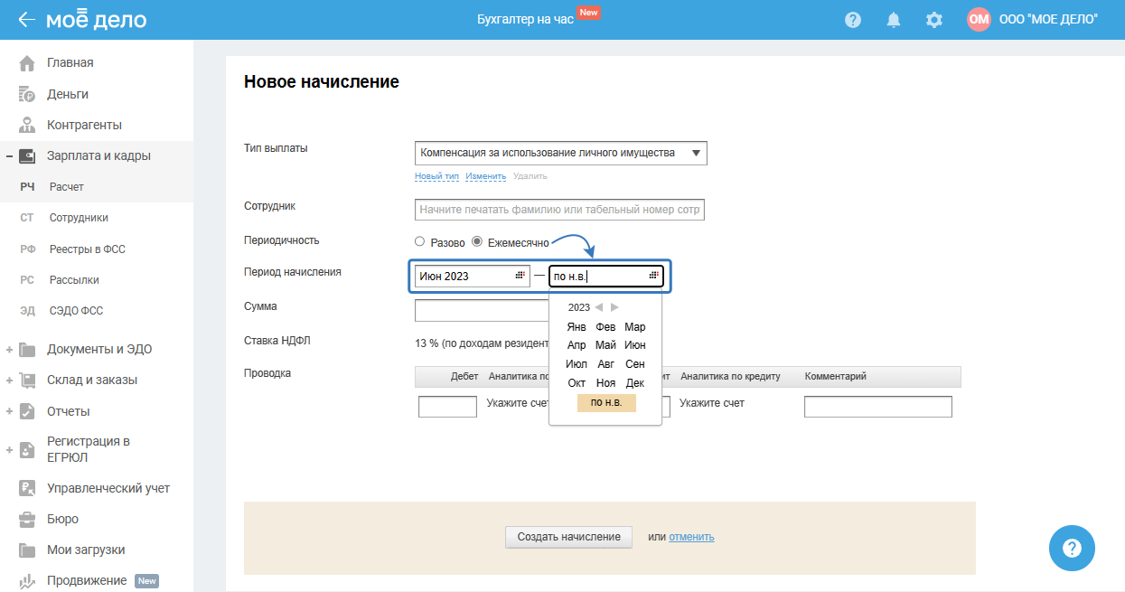Open notifications bell icon

pos(894,20)
